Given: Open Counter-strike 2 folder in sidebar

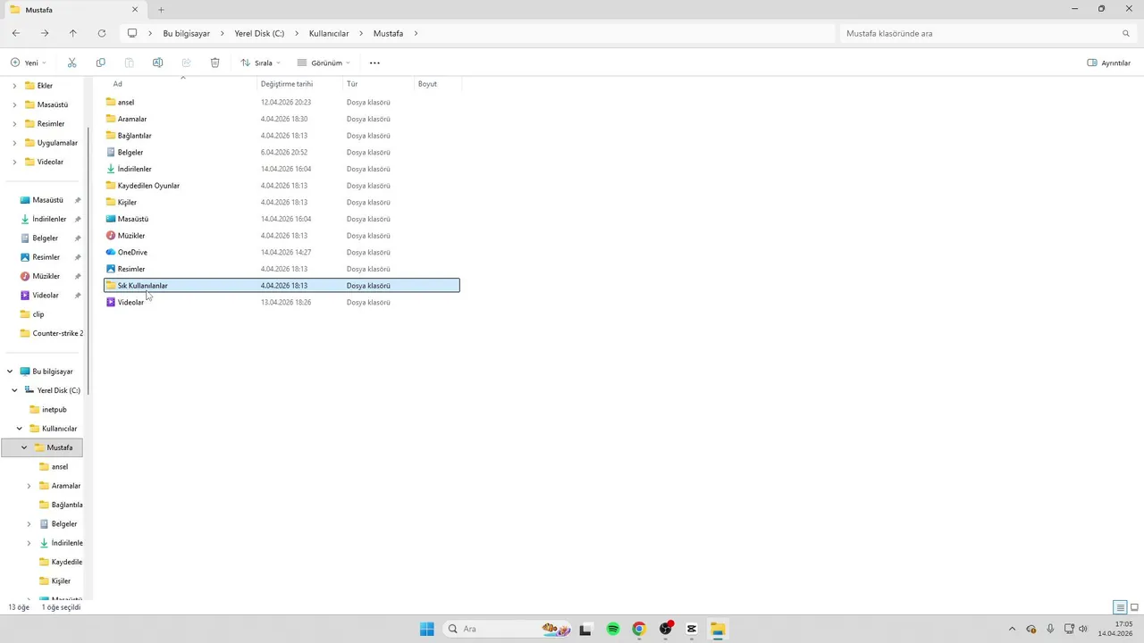Looking at the screenshot, I should tap(52, 333).
